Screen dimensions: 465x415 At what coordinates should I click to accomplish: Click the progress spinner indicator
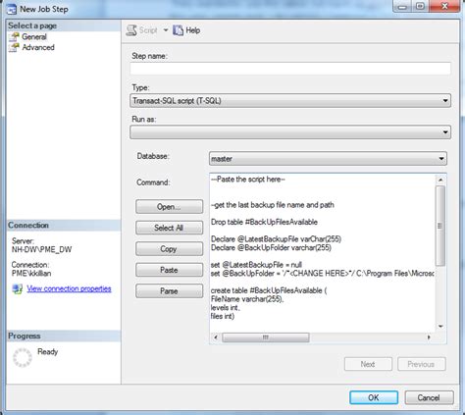tap(23, 357)
